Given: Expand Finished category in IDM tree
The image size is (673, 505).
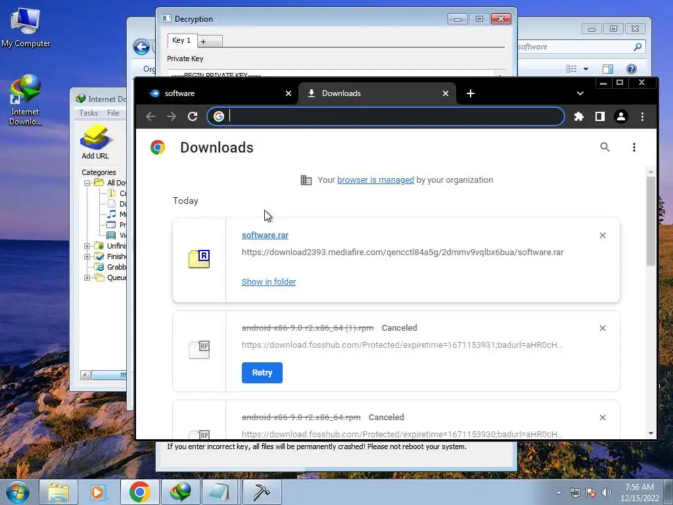Looking at the screenshot, I should (87, 256).
